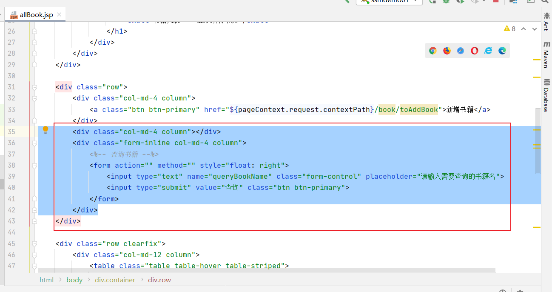Click body in the breadcrumb bar

[74, 280]
